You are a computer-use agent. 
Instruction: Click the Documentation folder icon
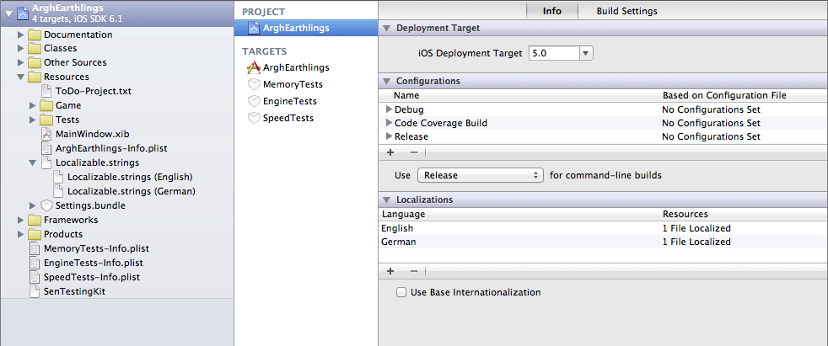coord(35,35)
